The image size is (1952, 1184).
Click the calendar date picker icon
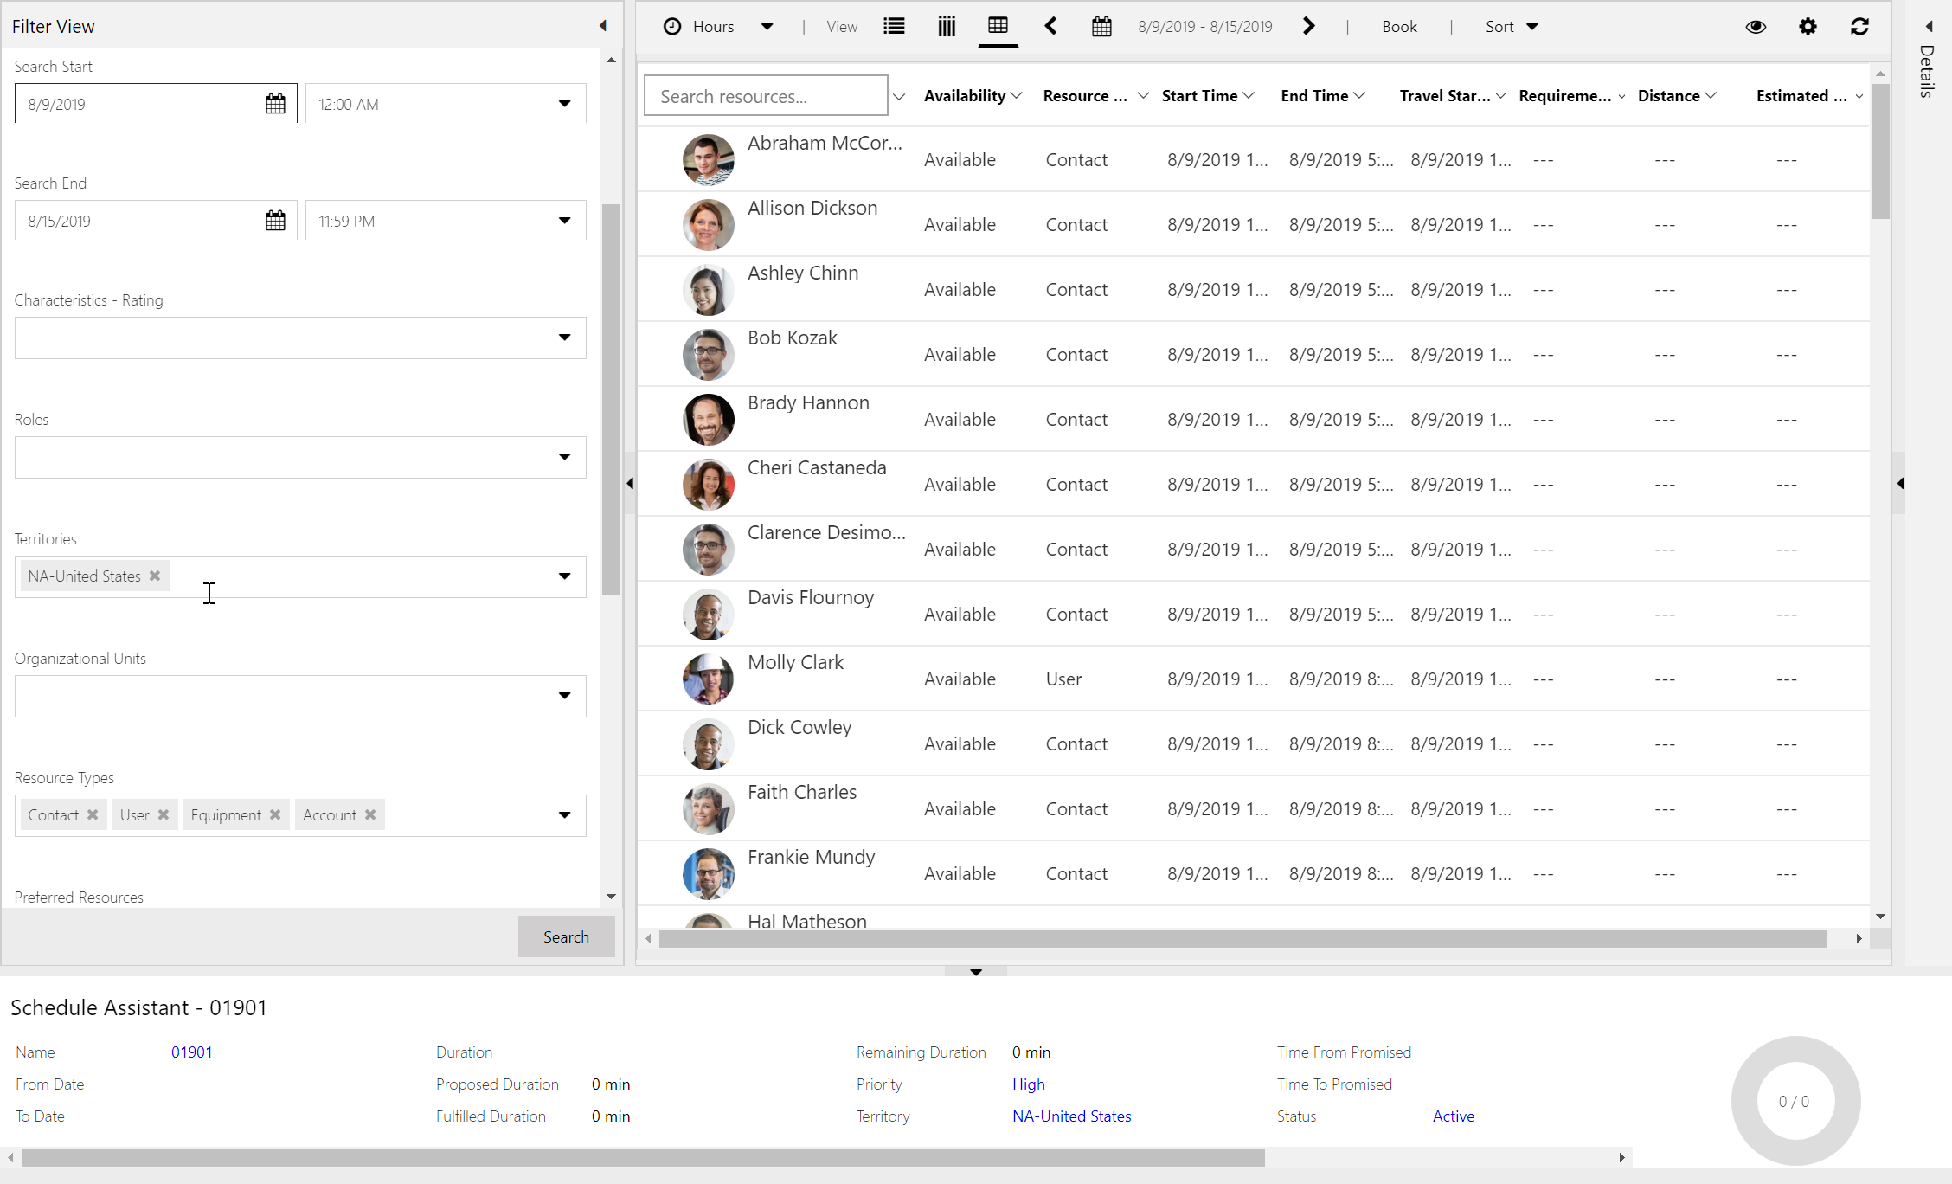(x=274, y=105)
